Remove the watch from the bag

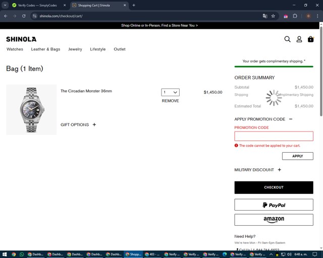[171, 101]
